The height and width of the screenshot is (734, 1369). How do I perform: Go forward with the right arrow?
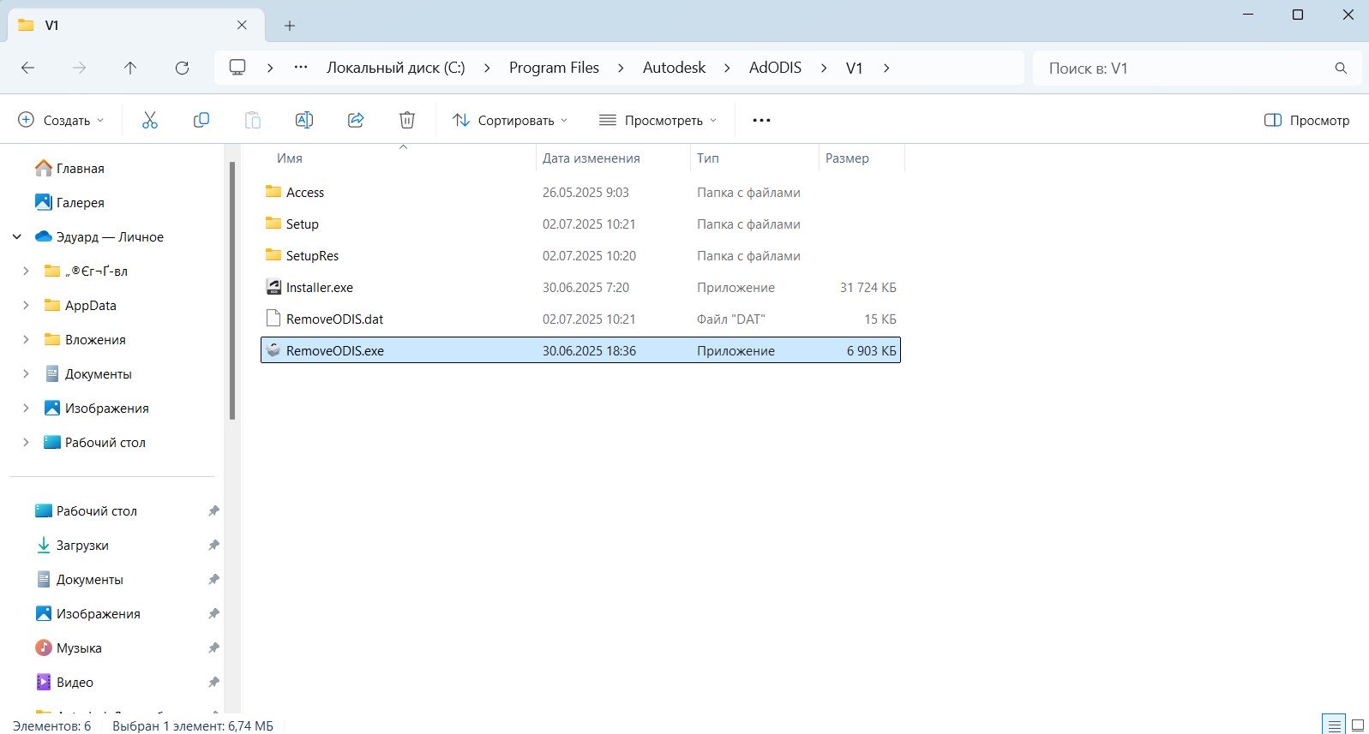79,68
